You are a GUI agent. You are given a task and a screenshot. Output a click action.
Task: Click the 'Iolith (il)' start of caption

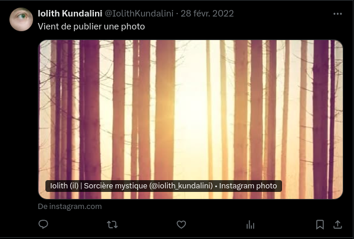(x=64, y=186)
